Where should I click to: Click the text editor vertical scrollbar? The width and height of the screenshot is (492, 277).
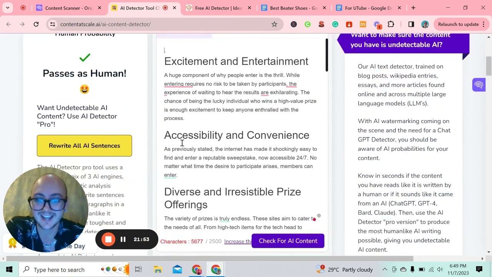point(327,55)
